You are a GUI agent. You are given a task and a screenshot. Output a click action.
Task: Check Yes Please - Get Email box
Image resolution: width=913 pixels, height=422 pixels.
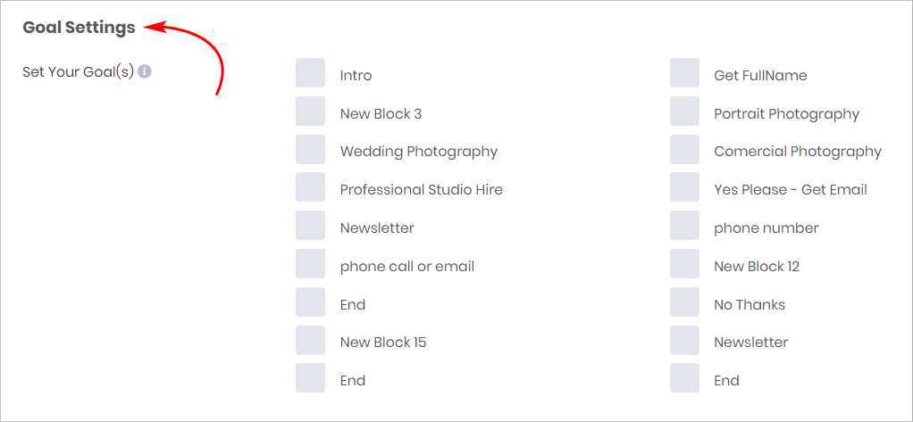684,187
